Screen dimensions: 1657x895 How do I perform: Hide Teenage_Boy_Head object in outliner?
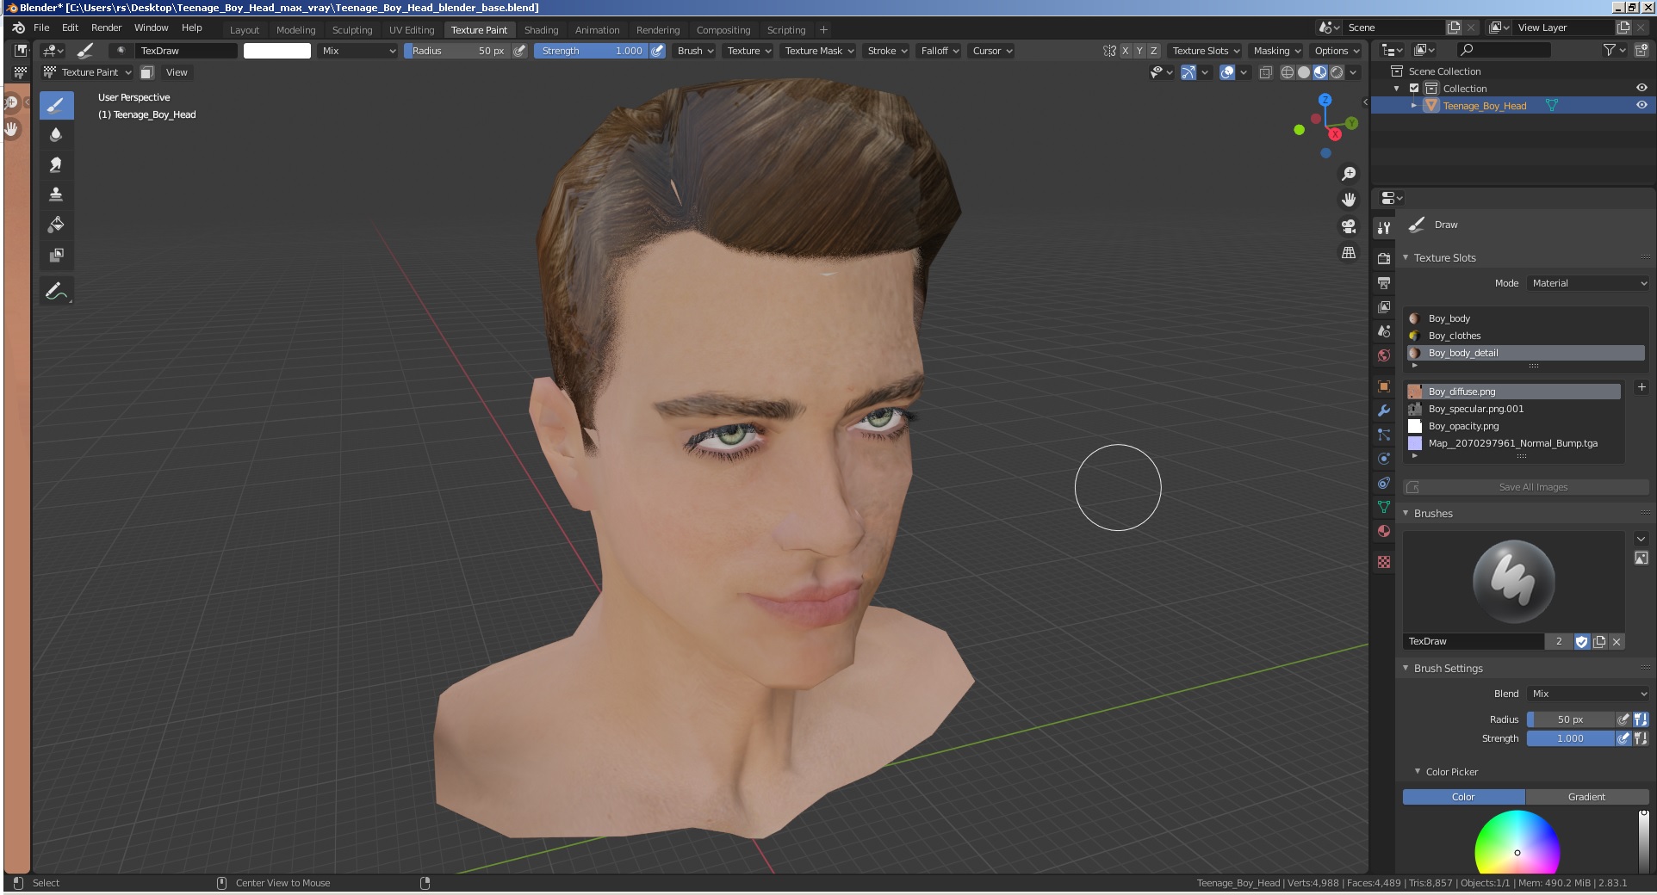click(1641, 105)
